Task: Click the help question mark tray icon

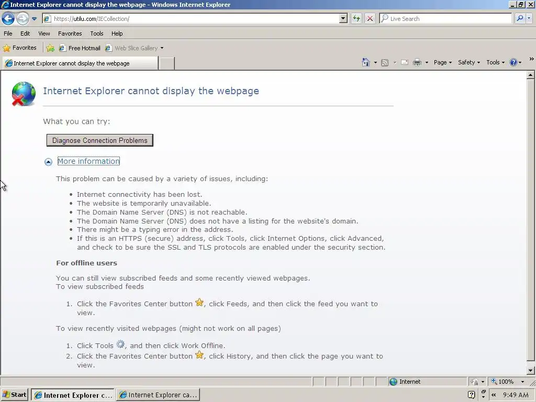Action: [472, 395]
